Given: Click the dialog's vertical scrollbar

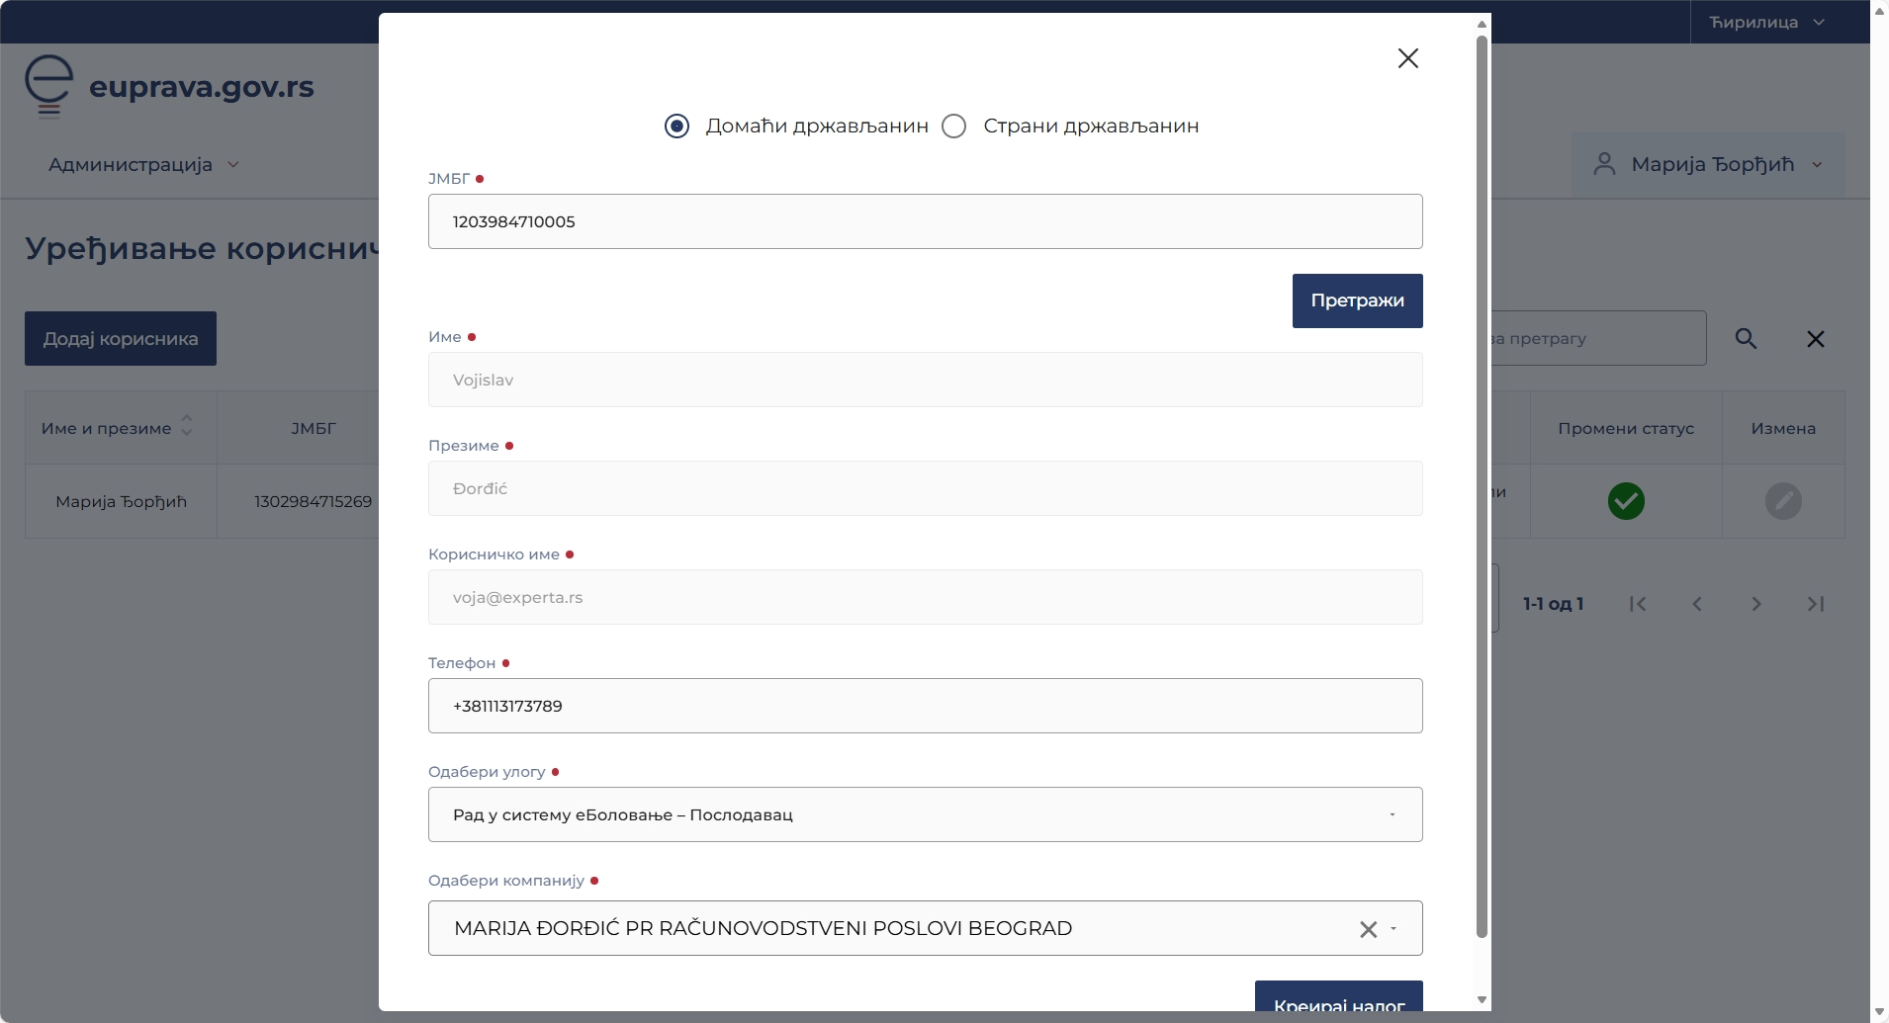Looking at the screenshot, I should (1482, 484).
